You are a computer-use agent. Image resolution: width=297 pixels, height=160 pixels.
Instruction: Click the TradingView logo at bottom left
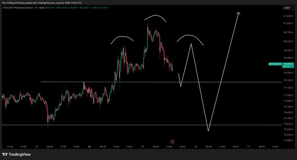click(17, 154)
